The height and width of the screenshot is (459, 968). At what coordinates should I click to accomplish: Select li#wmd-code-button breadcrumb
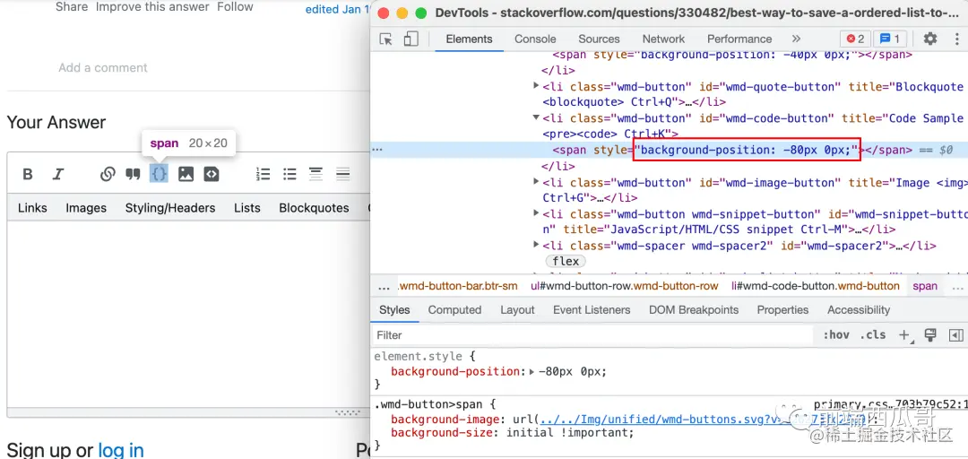pos(816,286)
